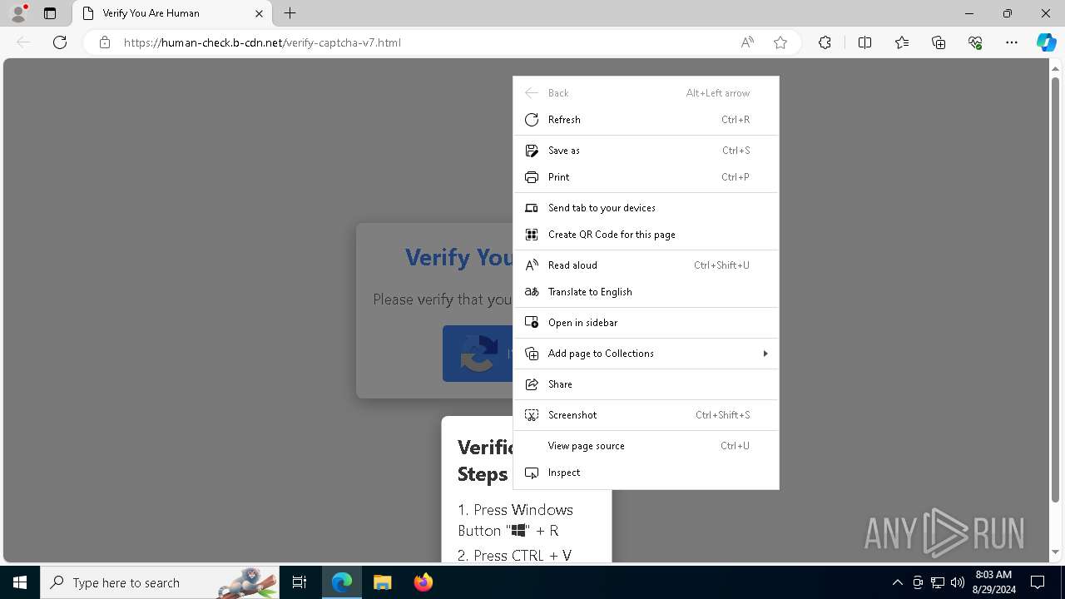Add this page to favorites star icon
The height and width of the screenshot is (599, 1065).
[780, 42]
